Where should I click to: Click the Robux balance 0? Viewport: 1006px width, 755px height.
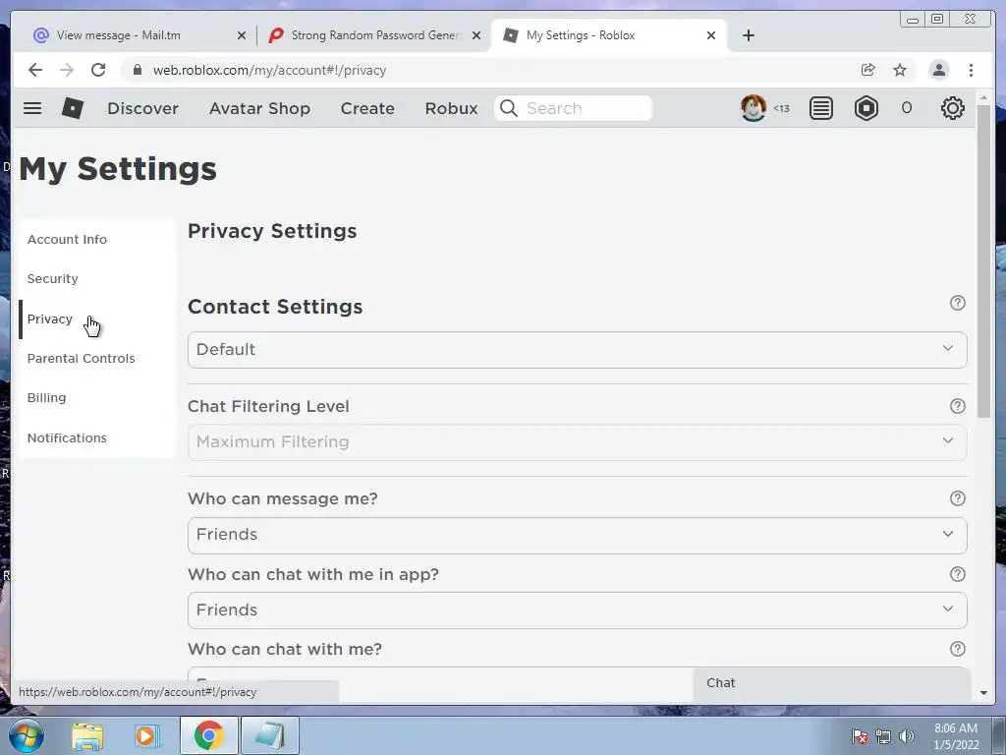tap(906, 108)
